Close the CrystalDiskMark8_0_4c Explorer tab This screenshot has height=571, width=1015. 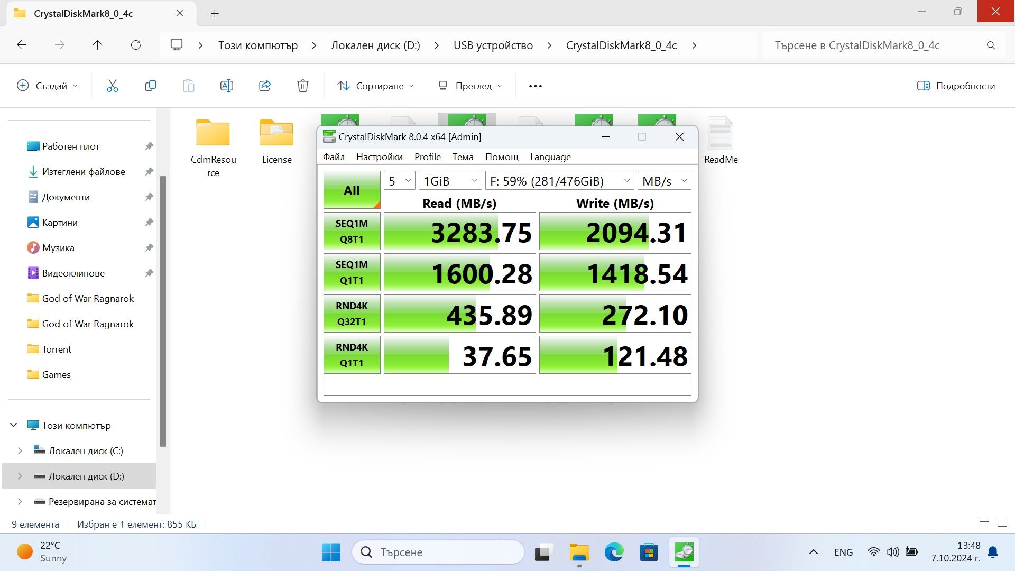(180, 13)
